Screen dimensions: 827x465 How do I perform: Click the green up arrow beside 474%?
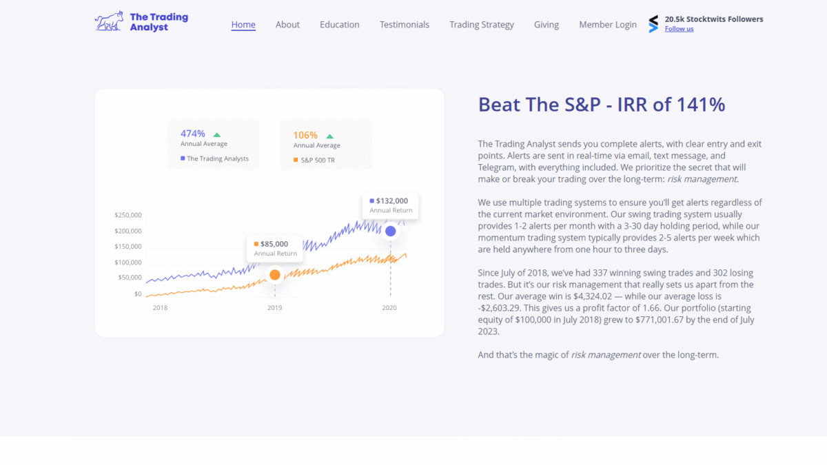(217, 135)
